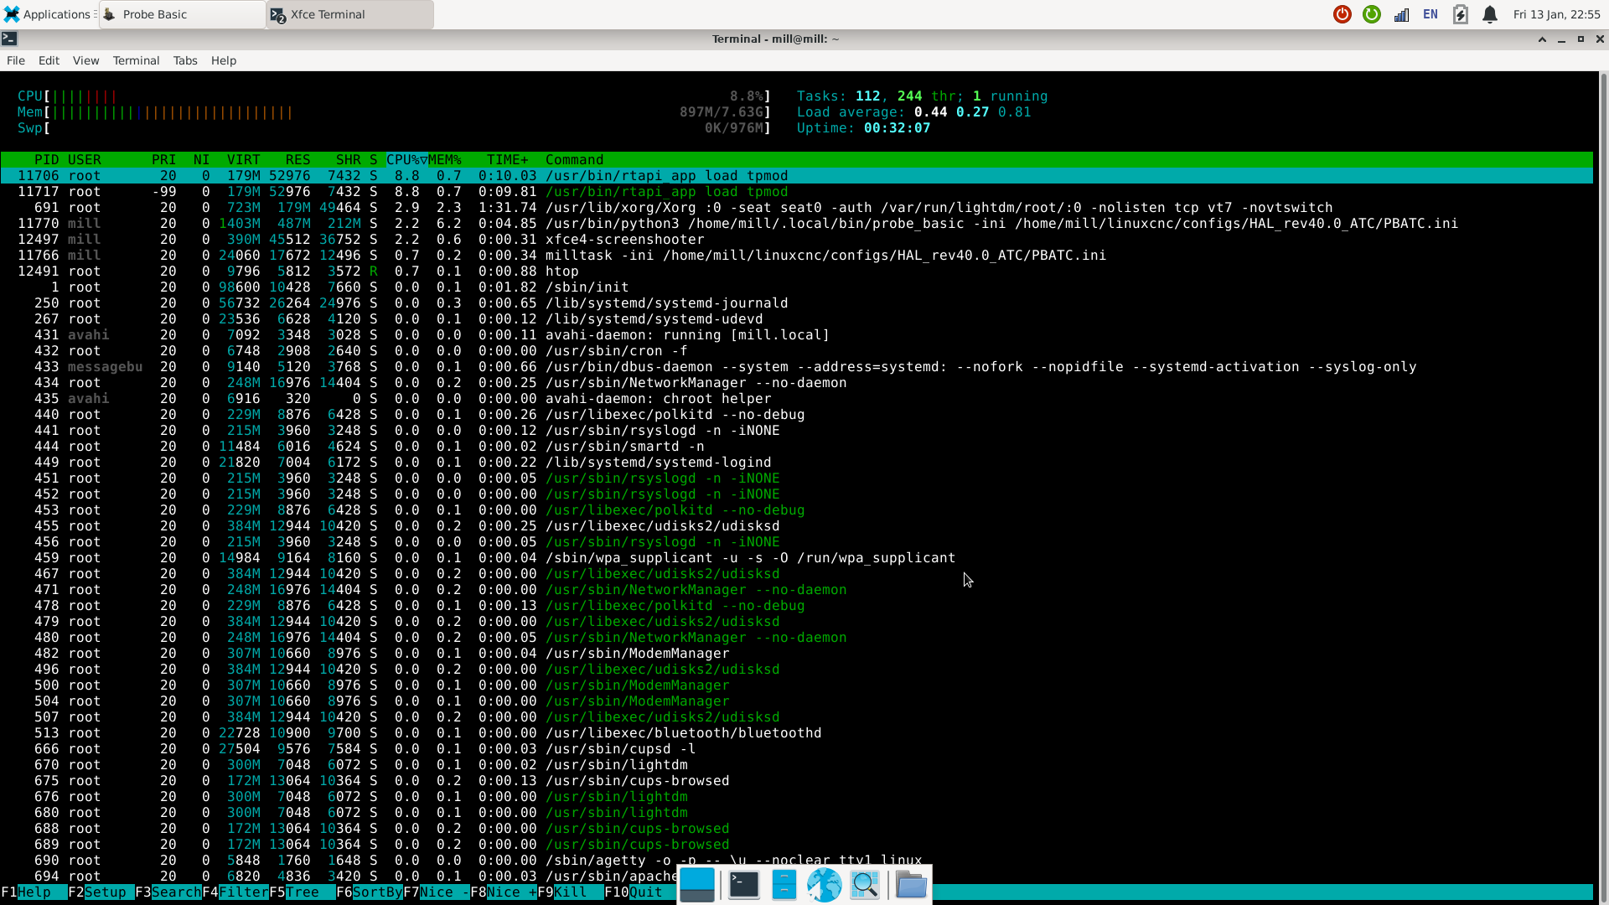Select the /usr/sbin/cron -f process row
The image size is (1609, 905).
[x=796, y=350]
